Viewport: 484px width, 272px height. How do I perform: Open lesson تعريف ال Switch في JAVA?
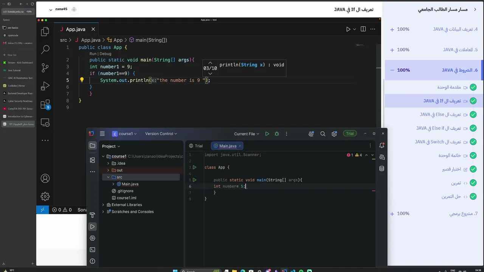click(438, 142)
